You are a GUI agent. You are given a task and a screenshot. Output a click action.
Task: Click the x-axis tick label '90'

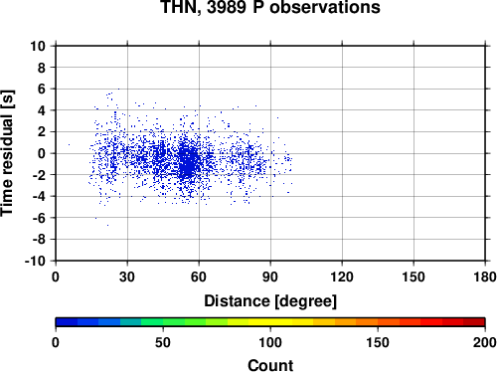270,277
